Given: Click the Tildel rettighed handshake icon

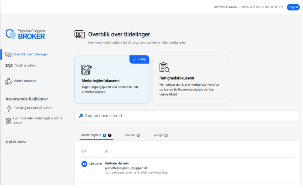Looking at the screenshot, I should pyautogui.click(x=9, y=66).
